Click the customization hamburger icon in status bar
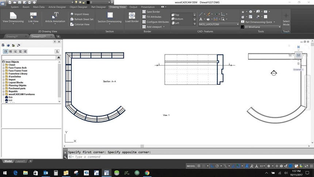 click(311, 166)
